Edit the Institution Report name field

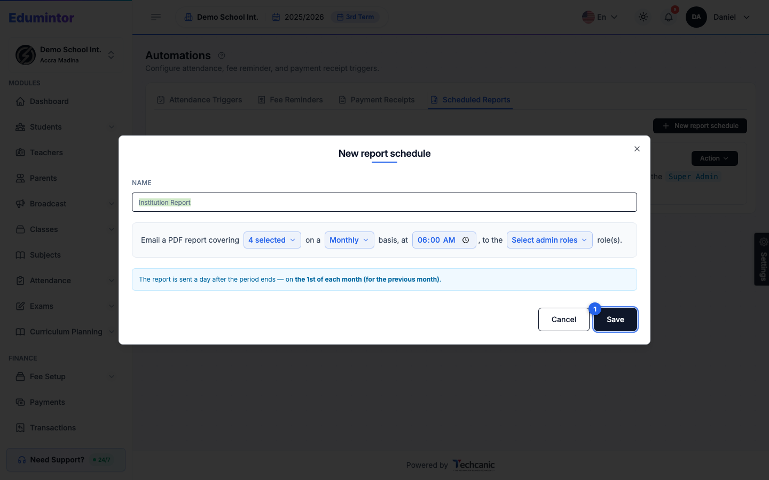tap(384, 202)
